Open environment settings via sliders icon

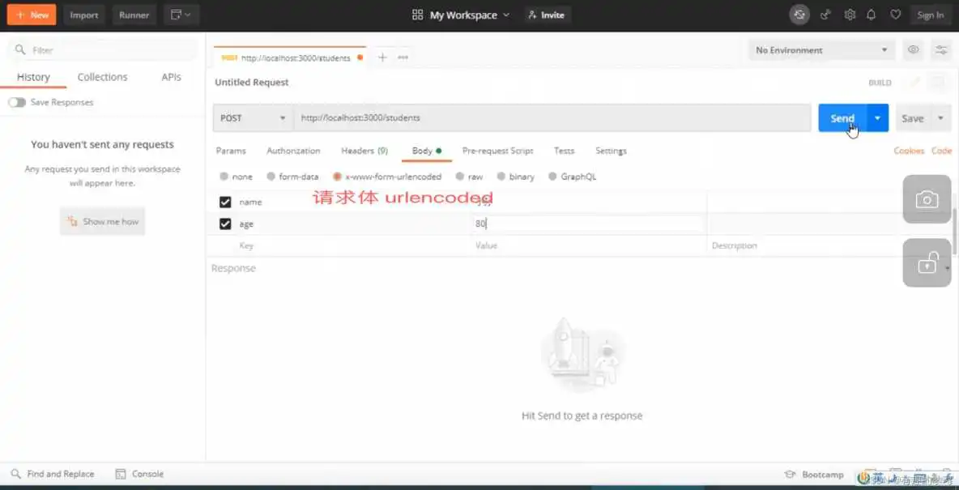click(940, 49)
